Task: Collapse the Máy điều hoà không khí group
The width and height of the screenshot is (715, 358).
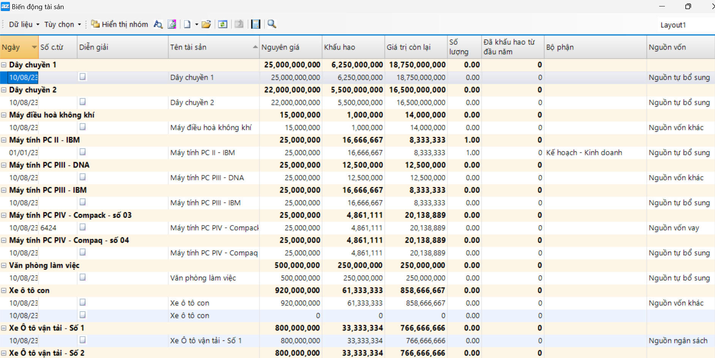Action: coord(4,115)
